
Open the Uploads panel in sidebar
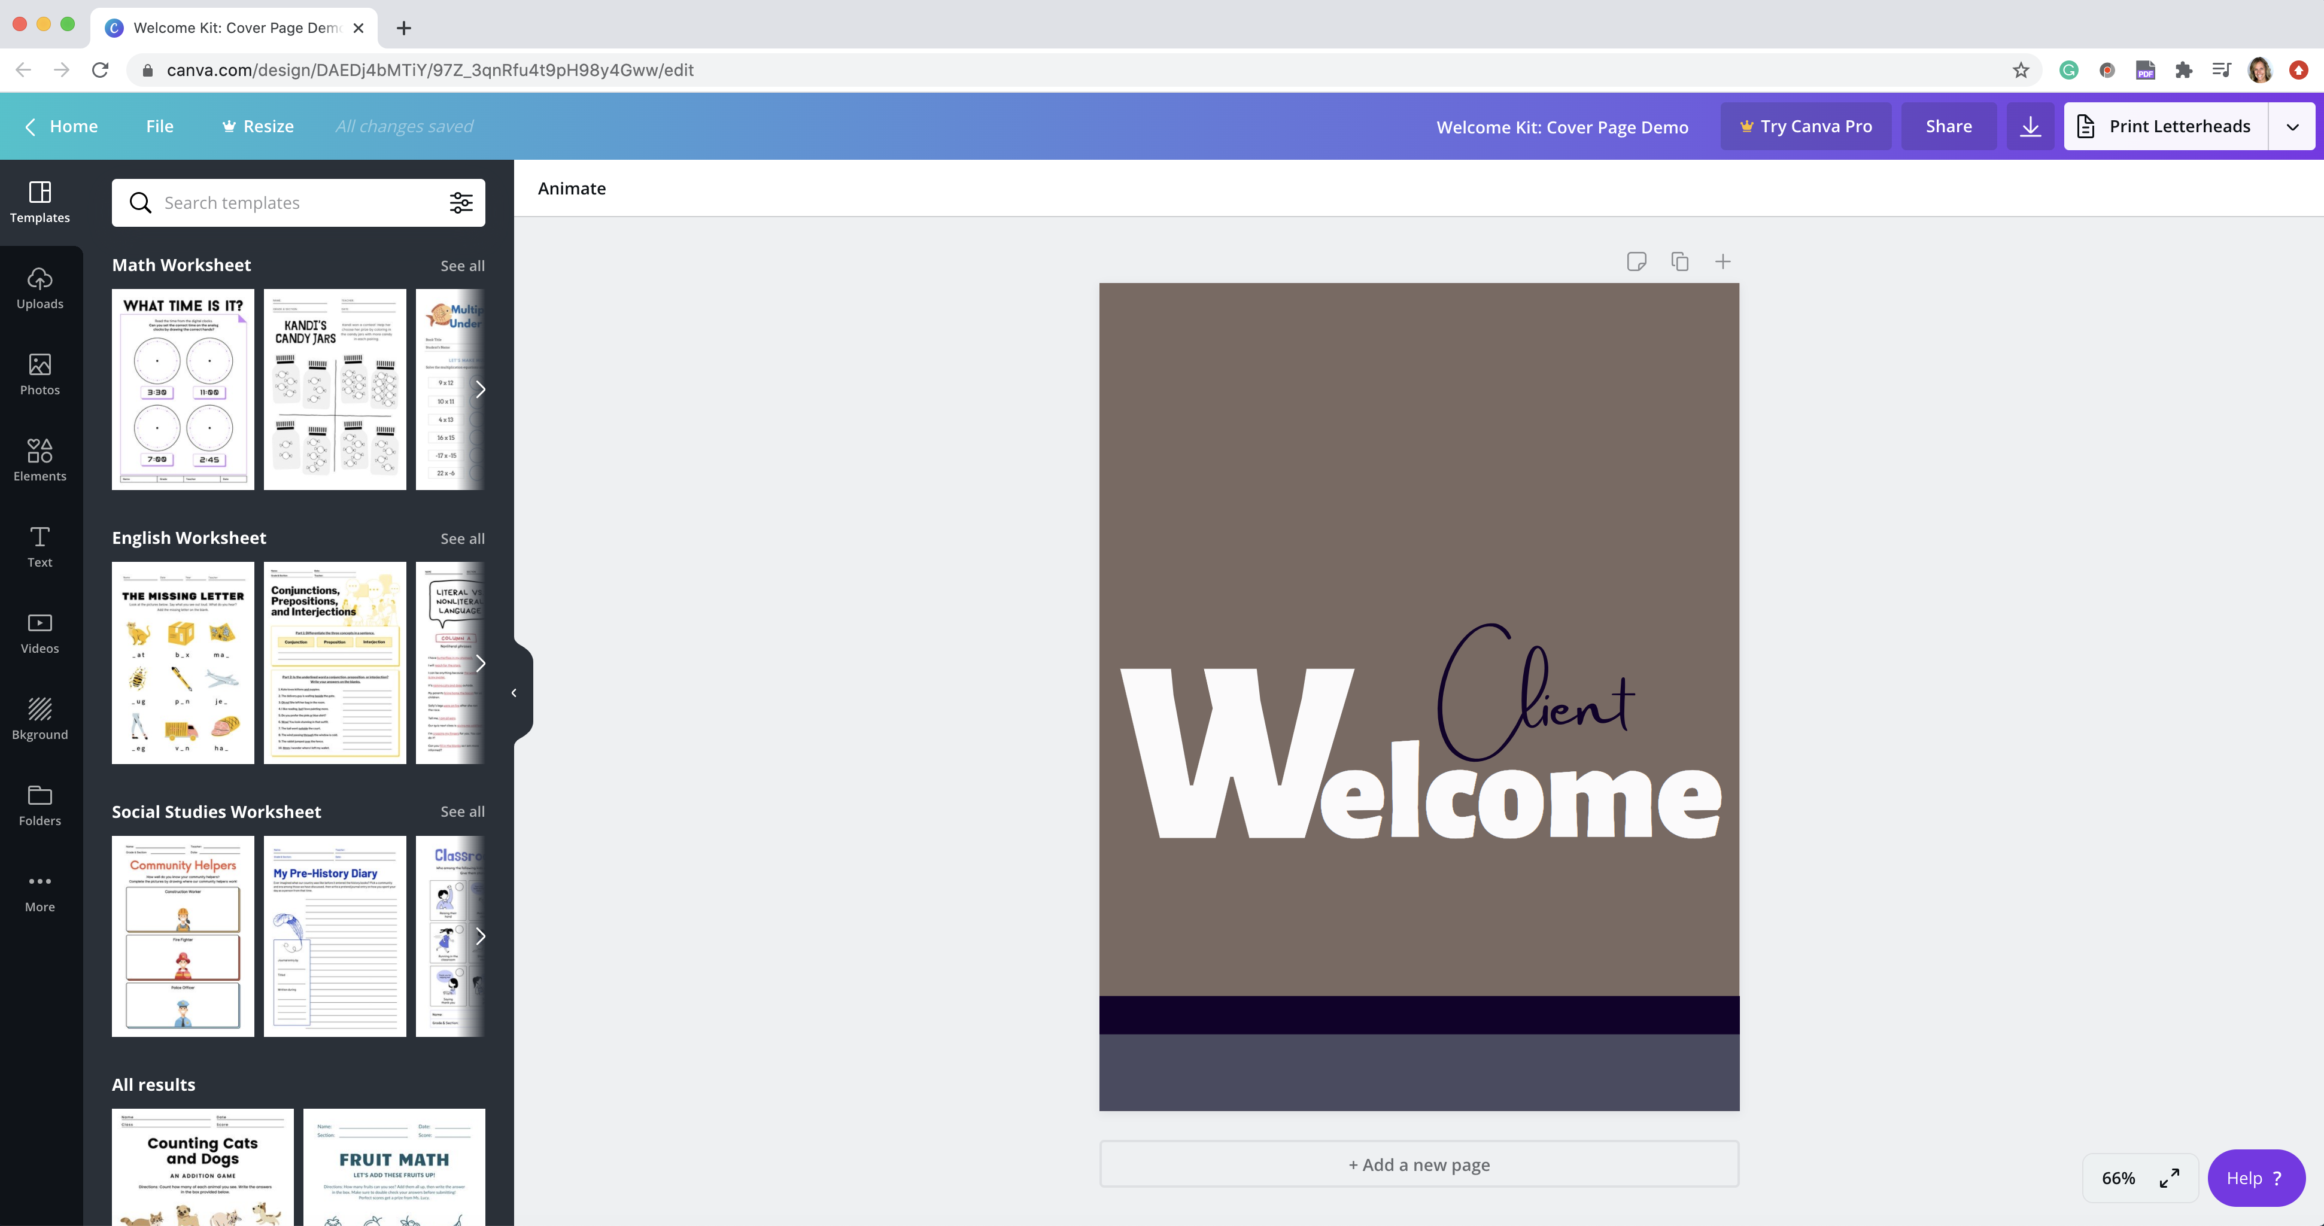[40, 288]
